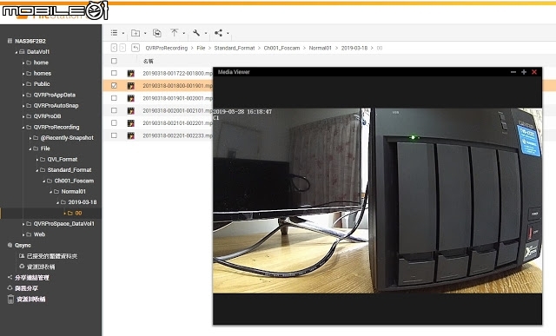Open the create folder dropdown arrow
Screen dimensions: 556x336
click(x=145, y=33)
